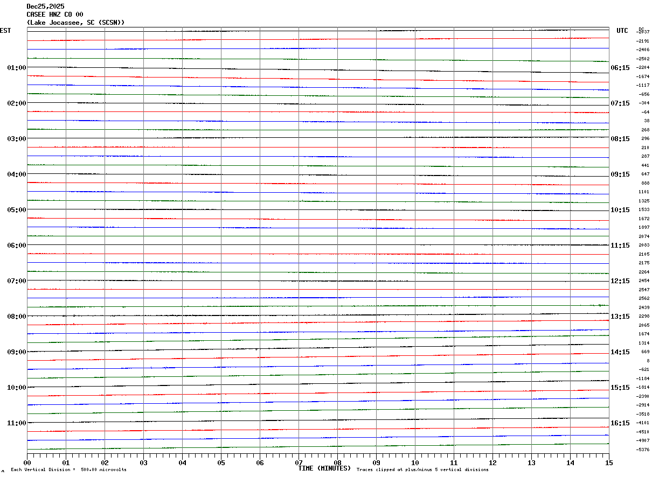This screenshot has height=477, width=652.
Task: Select the 04:00 EST time label
Action: (17, 174)
